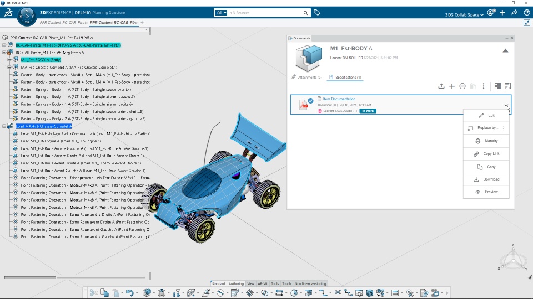Click the search input field
Viewport: 533px width, 299px height.
[x=264, y=13]
